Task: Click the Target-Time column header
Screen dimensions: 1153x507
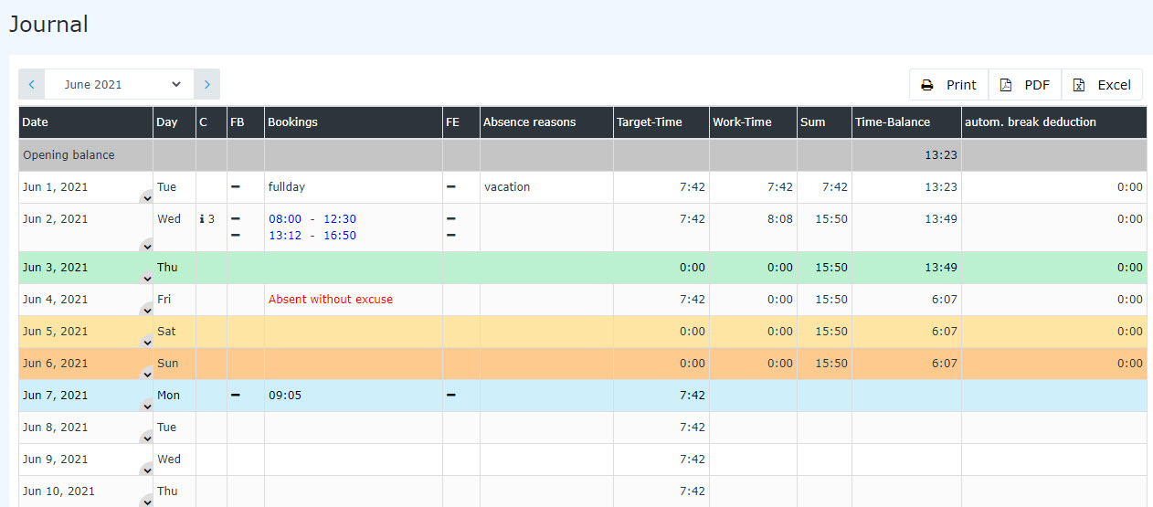Action: 661,122
